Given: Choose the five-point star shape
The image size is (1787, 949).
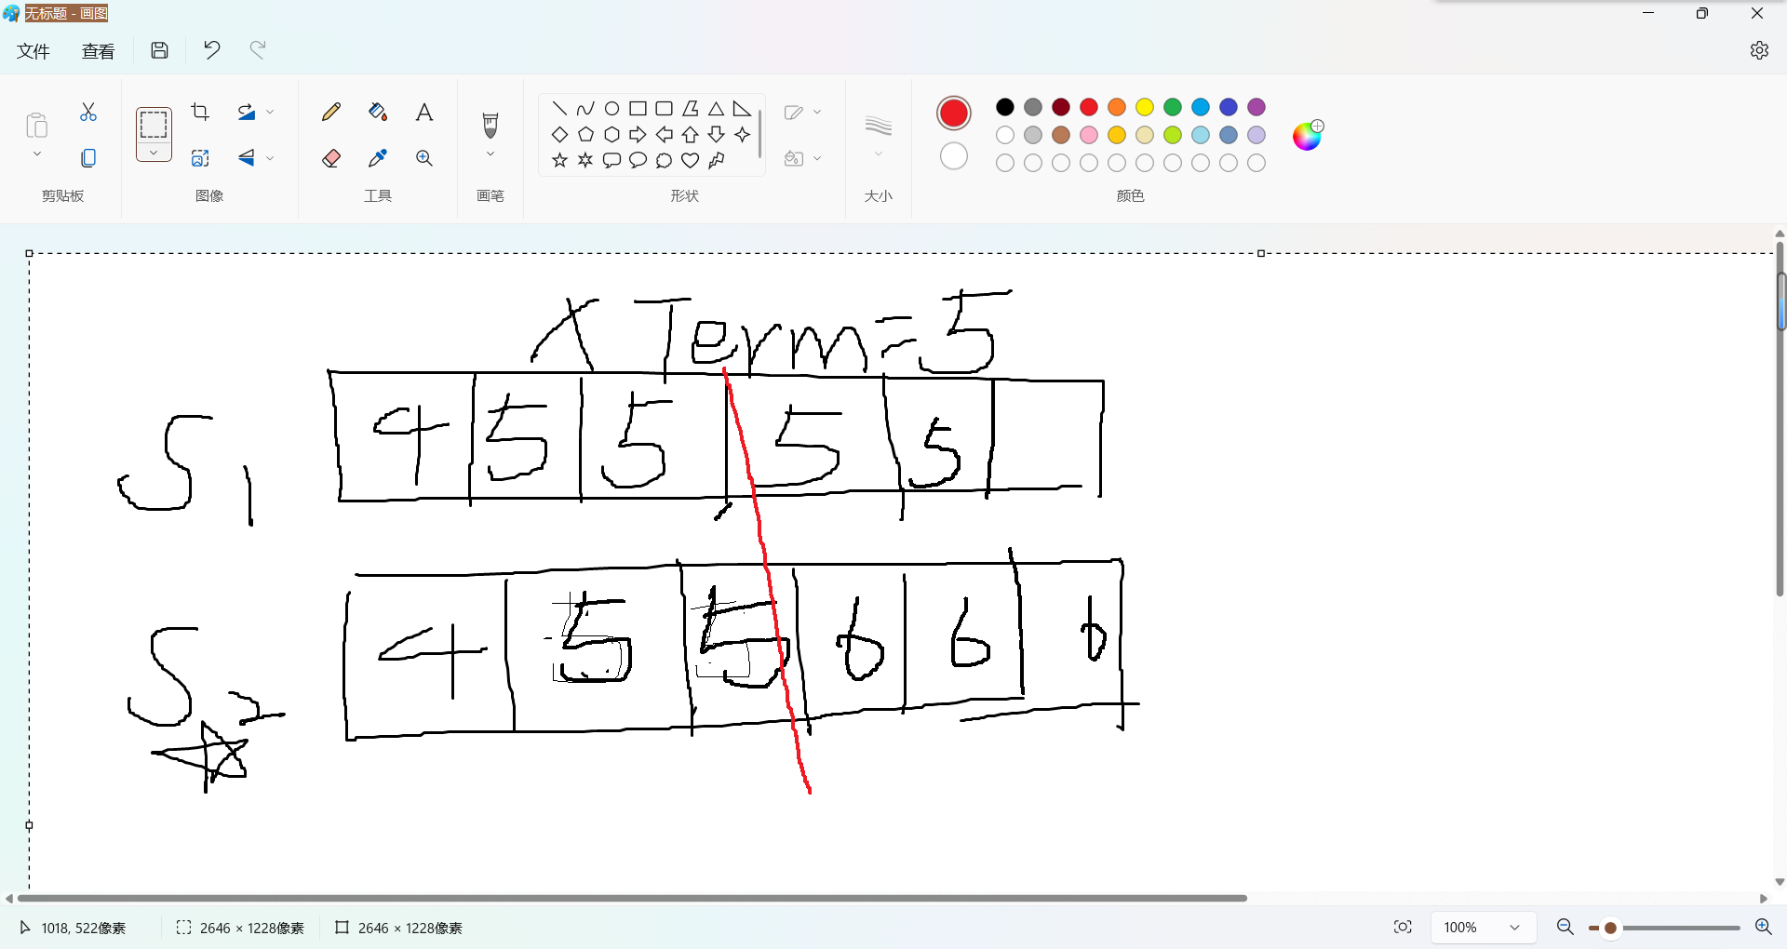Looking at the screenshot, I should (559, 160).
